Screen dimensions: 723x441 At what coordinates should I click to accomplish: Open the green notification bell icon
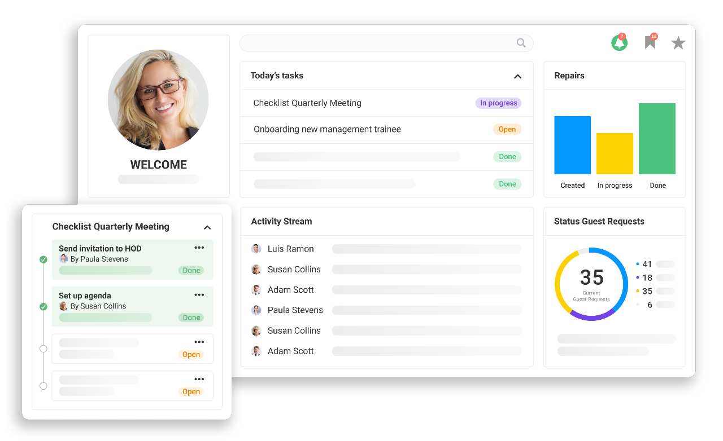pyautogui.click(x=619, y=43)
